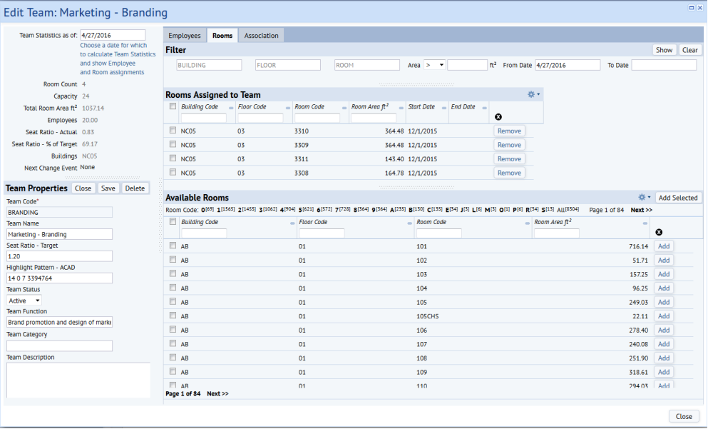The width and height of the screenshot is (708, 429).
Task: Click Add Selected button
Action: pos(678,198)
